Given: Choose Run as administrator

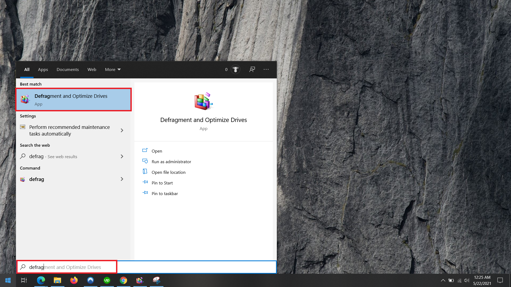Looking at the screenshot, I should click(x=171, y=161).
